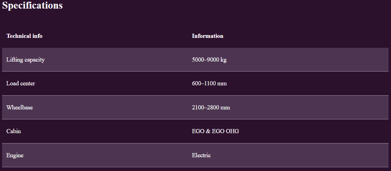Select the 2100–2800 mm value
Screen dimensions: 391x171
[211, 107]
